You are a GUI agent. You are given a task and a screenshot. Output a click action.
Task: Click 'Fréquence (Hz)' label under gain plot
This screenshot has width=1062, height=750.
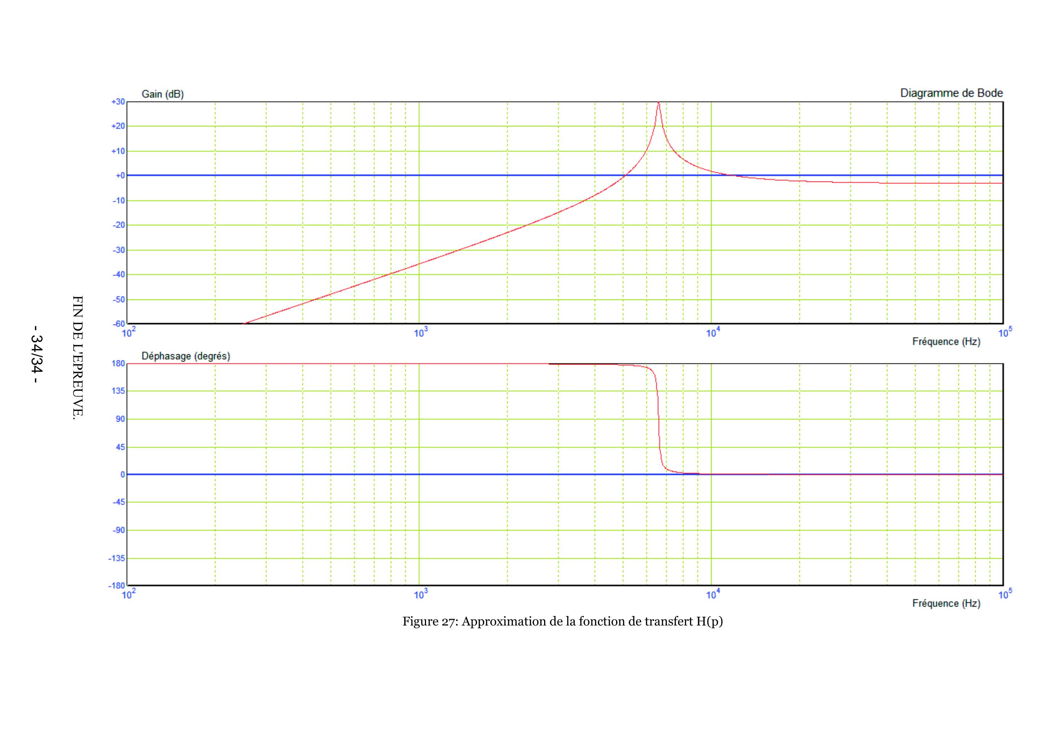[946, 342]
